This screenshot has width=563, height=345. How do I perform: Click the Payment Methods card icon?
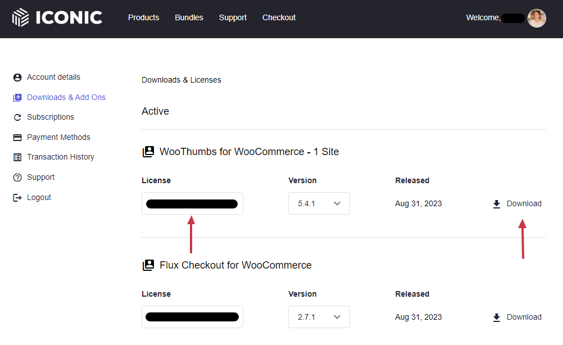point(17,138)
